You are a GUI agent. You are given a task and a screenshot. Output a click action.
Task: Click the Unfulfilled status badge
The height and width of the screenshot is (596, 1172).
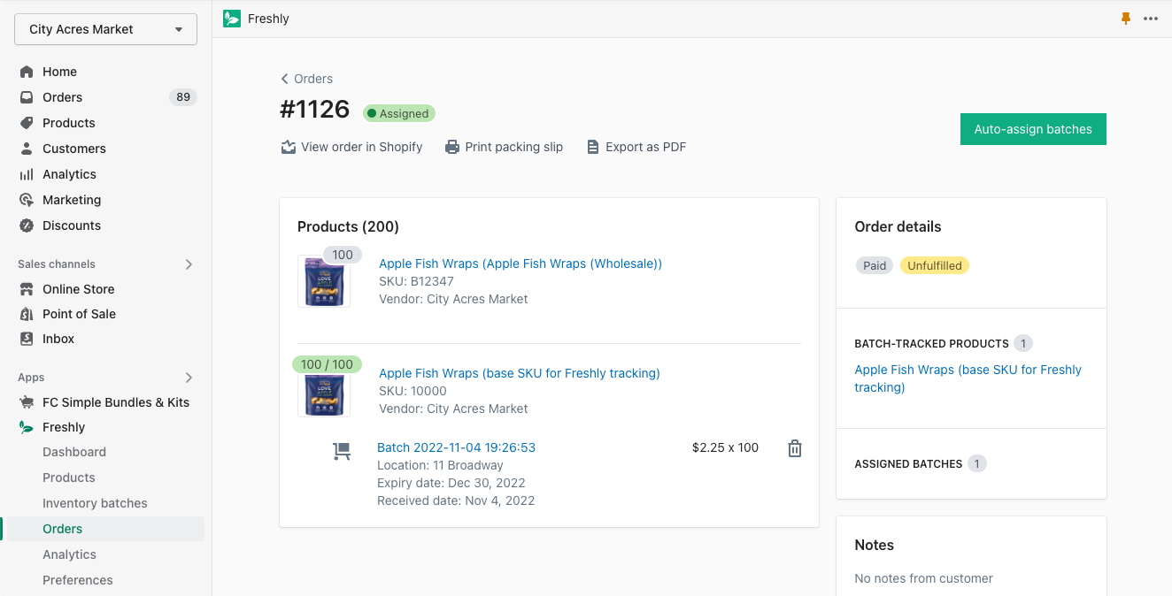[x=935, y=265]
